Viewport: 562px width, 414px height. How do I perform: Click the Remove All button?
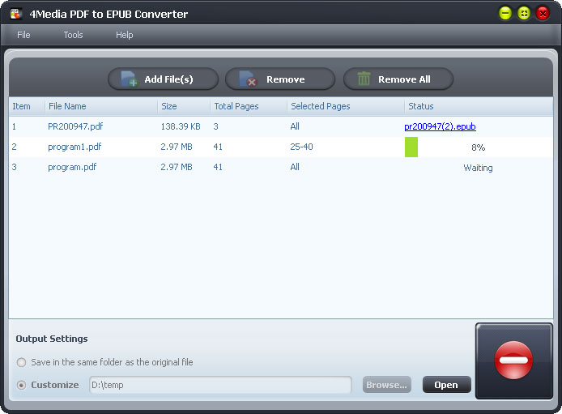point(398,79)
